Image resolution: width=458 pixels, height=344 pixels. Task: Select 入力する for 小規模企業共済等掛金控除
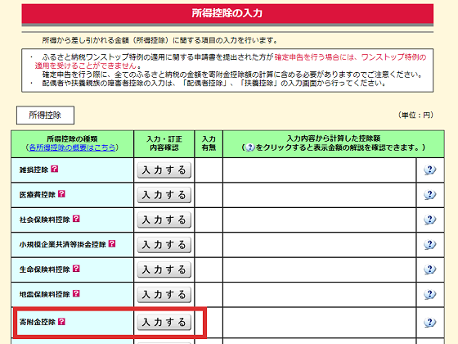tap(164, 245)
